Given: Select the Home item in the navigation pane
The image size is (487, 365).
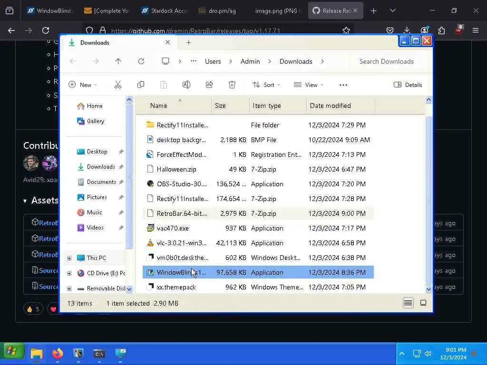Looking at the screenshot, I should coord(95,106).
